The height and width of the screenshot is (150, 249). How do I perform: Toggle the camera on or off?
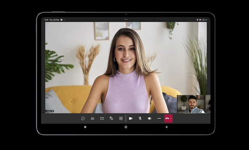[131, 118]
